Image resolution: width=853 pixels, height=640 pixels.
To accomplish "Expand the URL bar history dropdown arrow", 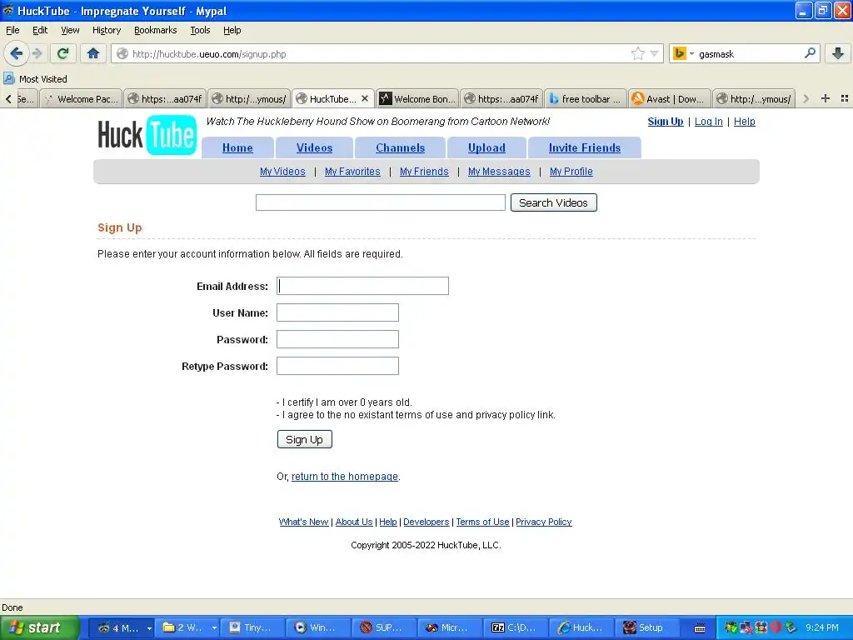I will click(x=655, y=53).
